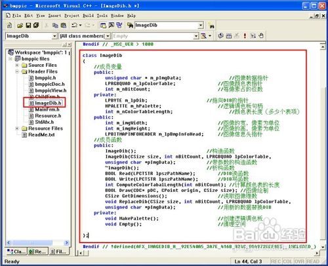Click the Find in Files icon

130,26
